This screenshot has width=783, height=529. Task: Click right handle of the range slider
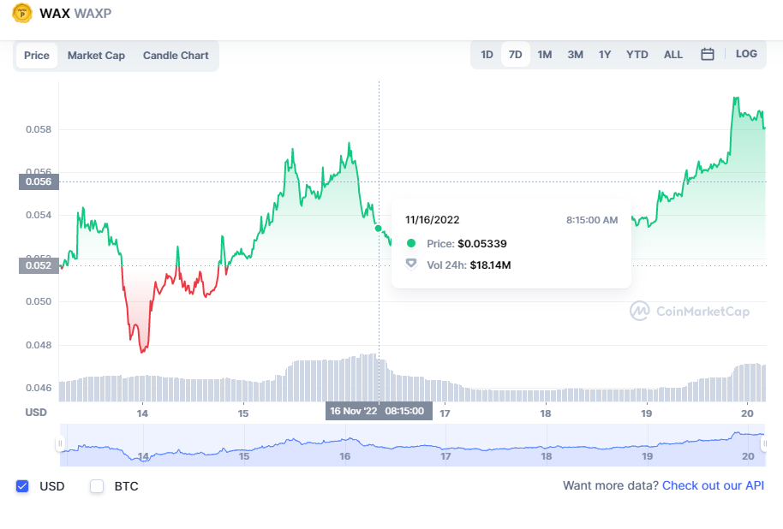[x=763, y=444]
